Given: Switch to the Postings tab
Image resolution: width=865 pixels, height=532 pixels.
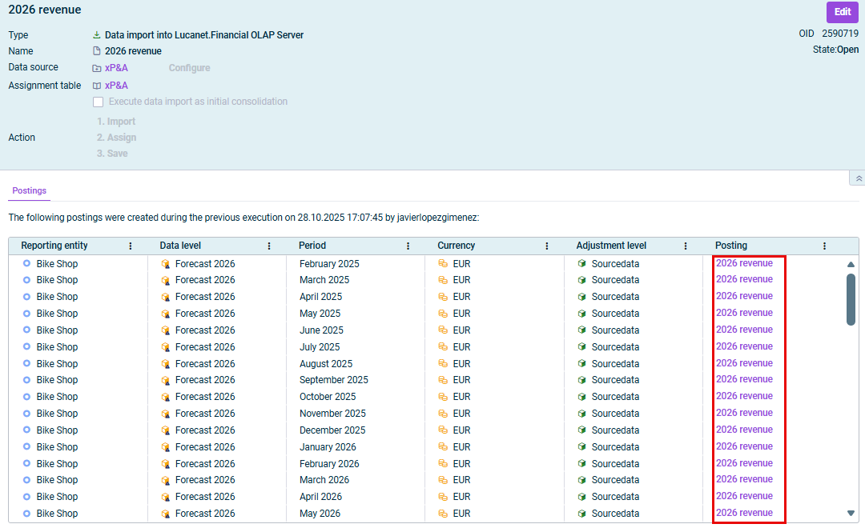Looking at the screenshot, I should (x=30, y=190).
